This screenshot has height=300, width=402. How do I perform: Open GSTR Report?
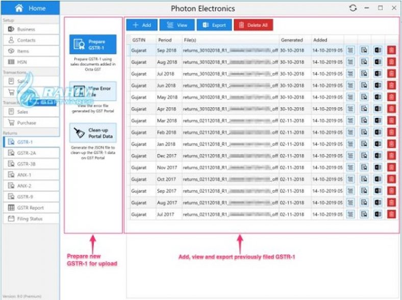point(31,208)
